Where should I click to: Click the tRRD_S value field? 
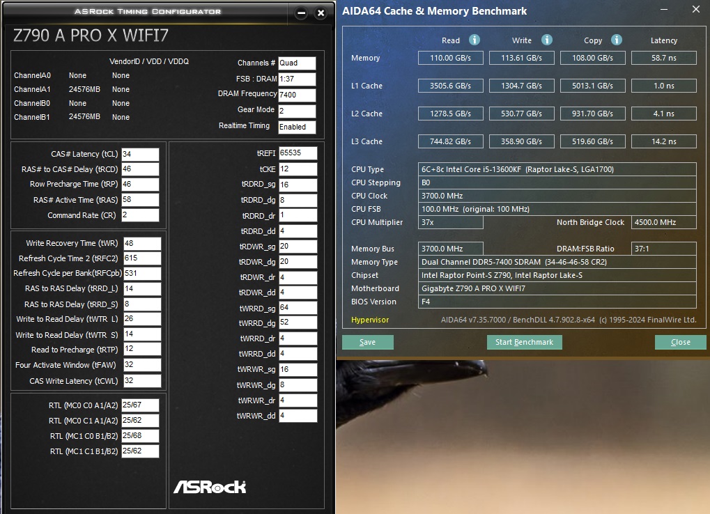point(142,304)
